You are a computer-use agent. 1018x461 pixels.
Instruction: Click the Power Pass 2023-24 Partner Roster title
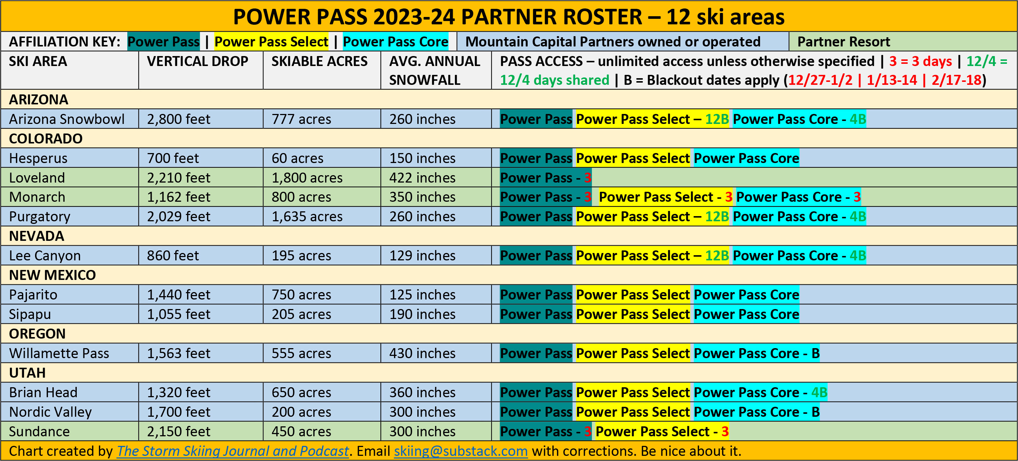pos(508,17)
